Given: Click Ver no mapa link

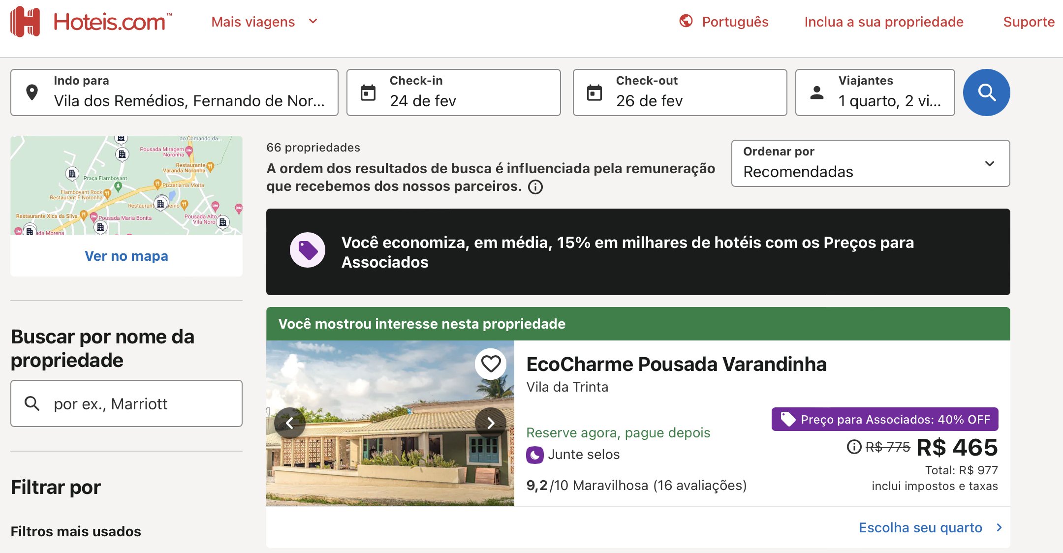Looking at the screenshot, I should pos(126,256).
